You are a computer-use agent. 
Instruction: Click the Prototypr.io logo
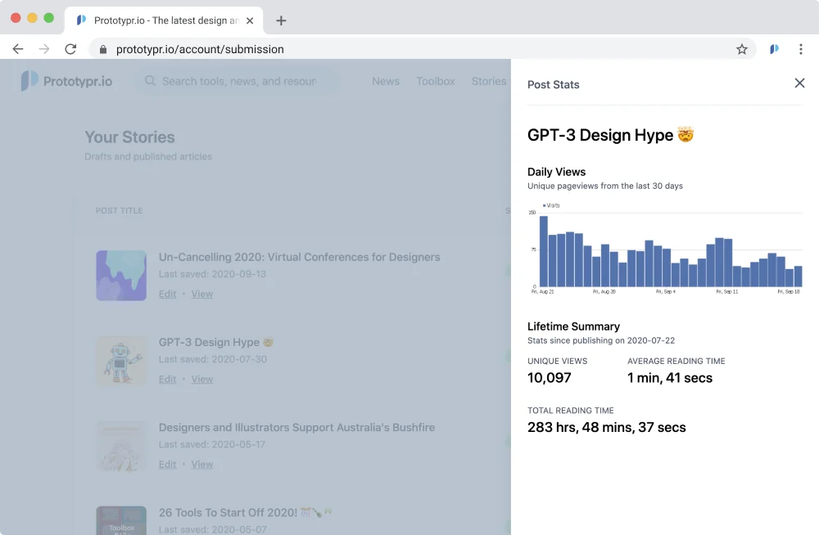(x=66, y=80)
